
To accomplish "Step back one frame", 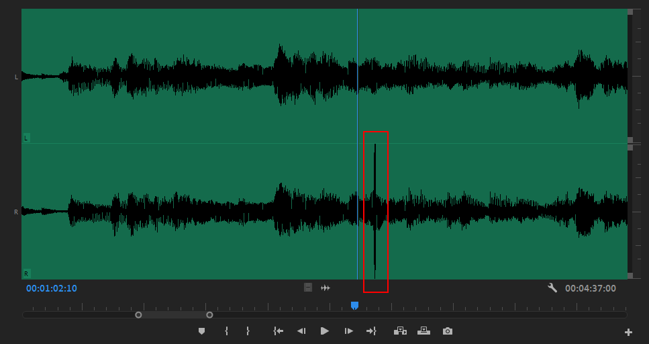I will [301, 331].
